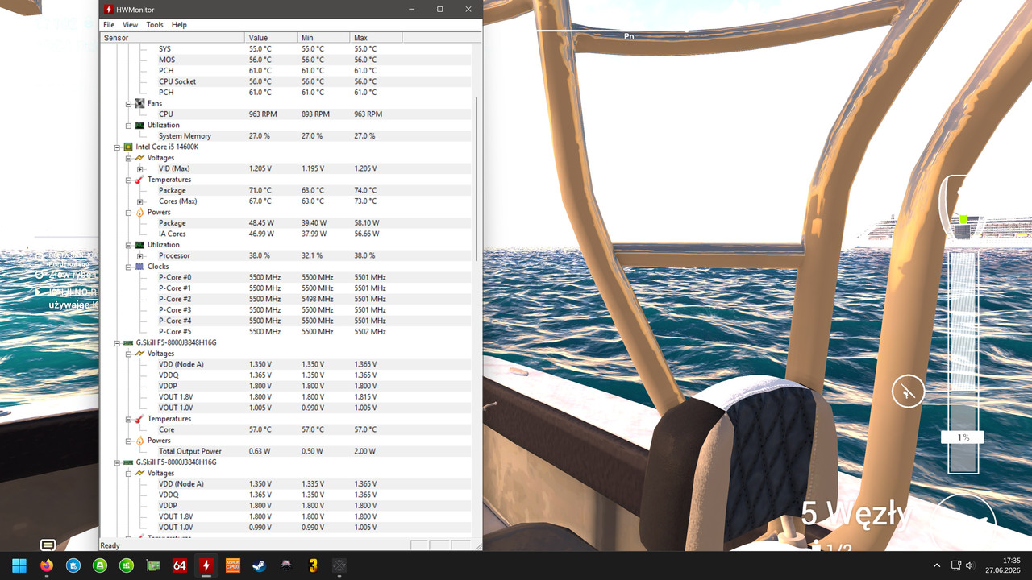Click the Package 48.45 W value

point(261,223)
